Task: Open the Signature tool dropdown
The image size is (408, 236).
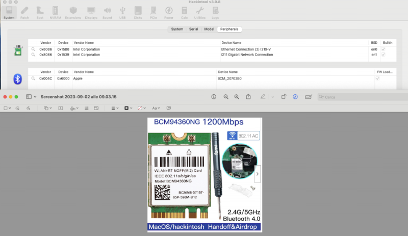Action: (x=74, y=108)
